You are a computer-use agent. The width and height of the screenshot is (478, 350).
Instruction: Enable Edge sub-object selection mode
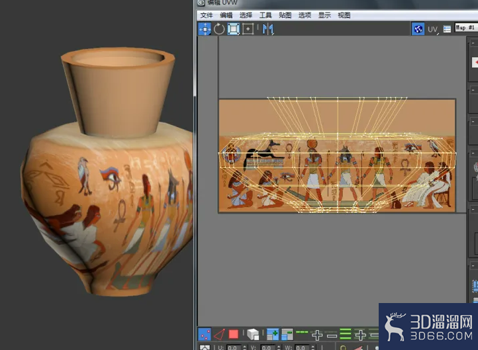[219, 334]
